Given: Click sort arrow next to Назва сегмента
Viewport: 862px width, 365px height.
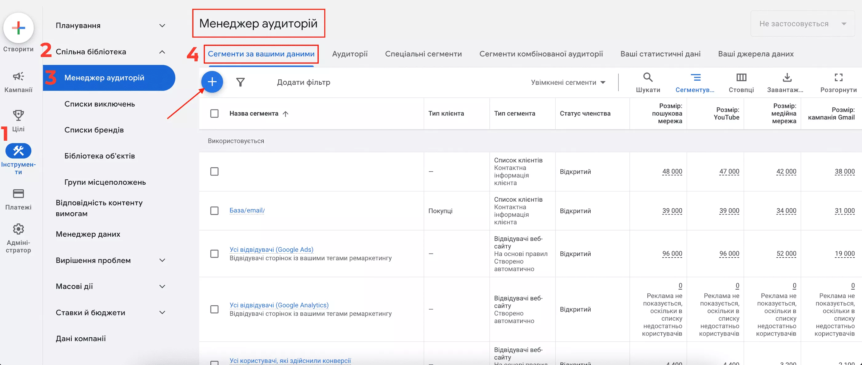Looking at the screenshot, I should click(x=285, y=114).
